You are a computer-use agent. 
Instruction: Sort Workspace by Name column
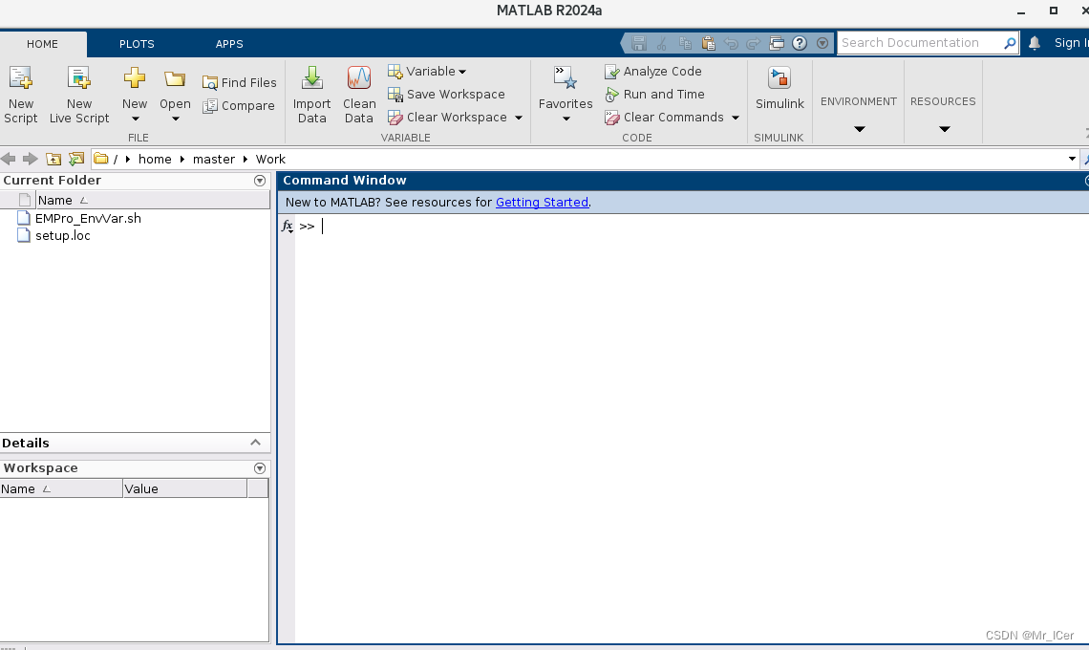tap(61, 488)
